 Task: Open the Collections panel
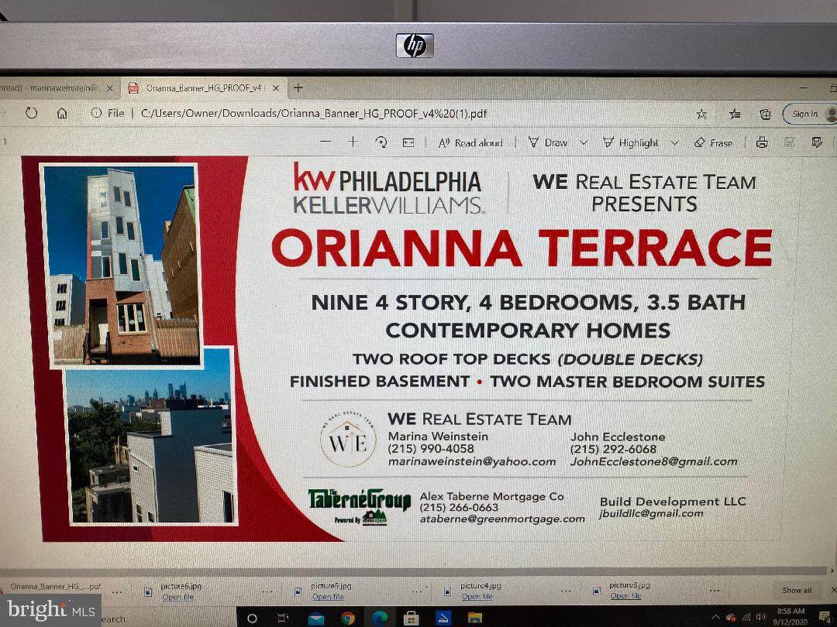765,114
